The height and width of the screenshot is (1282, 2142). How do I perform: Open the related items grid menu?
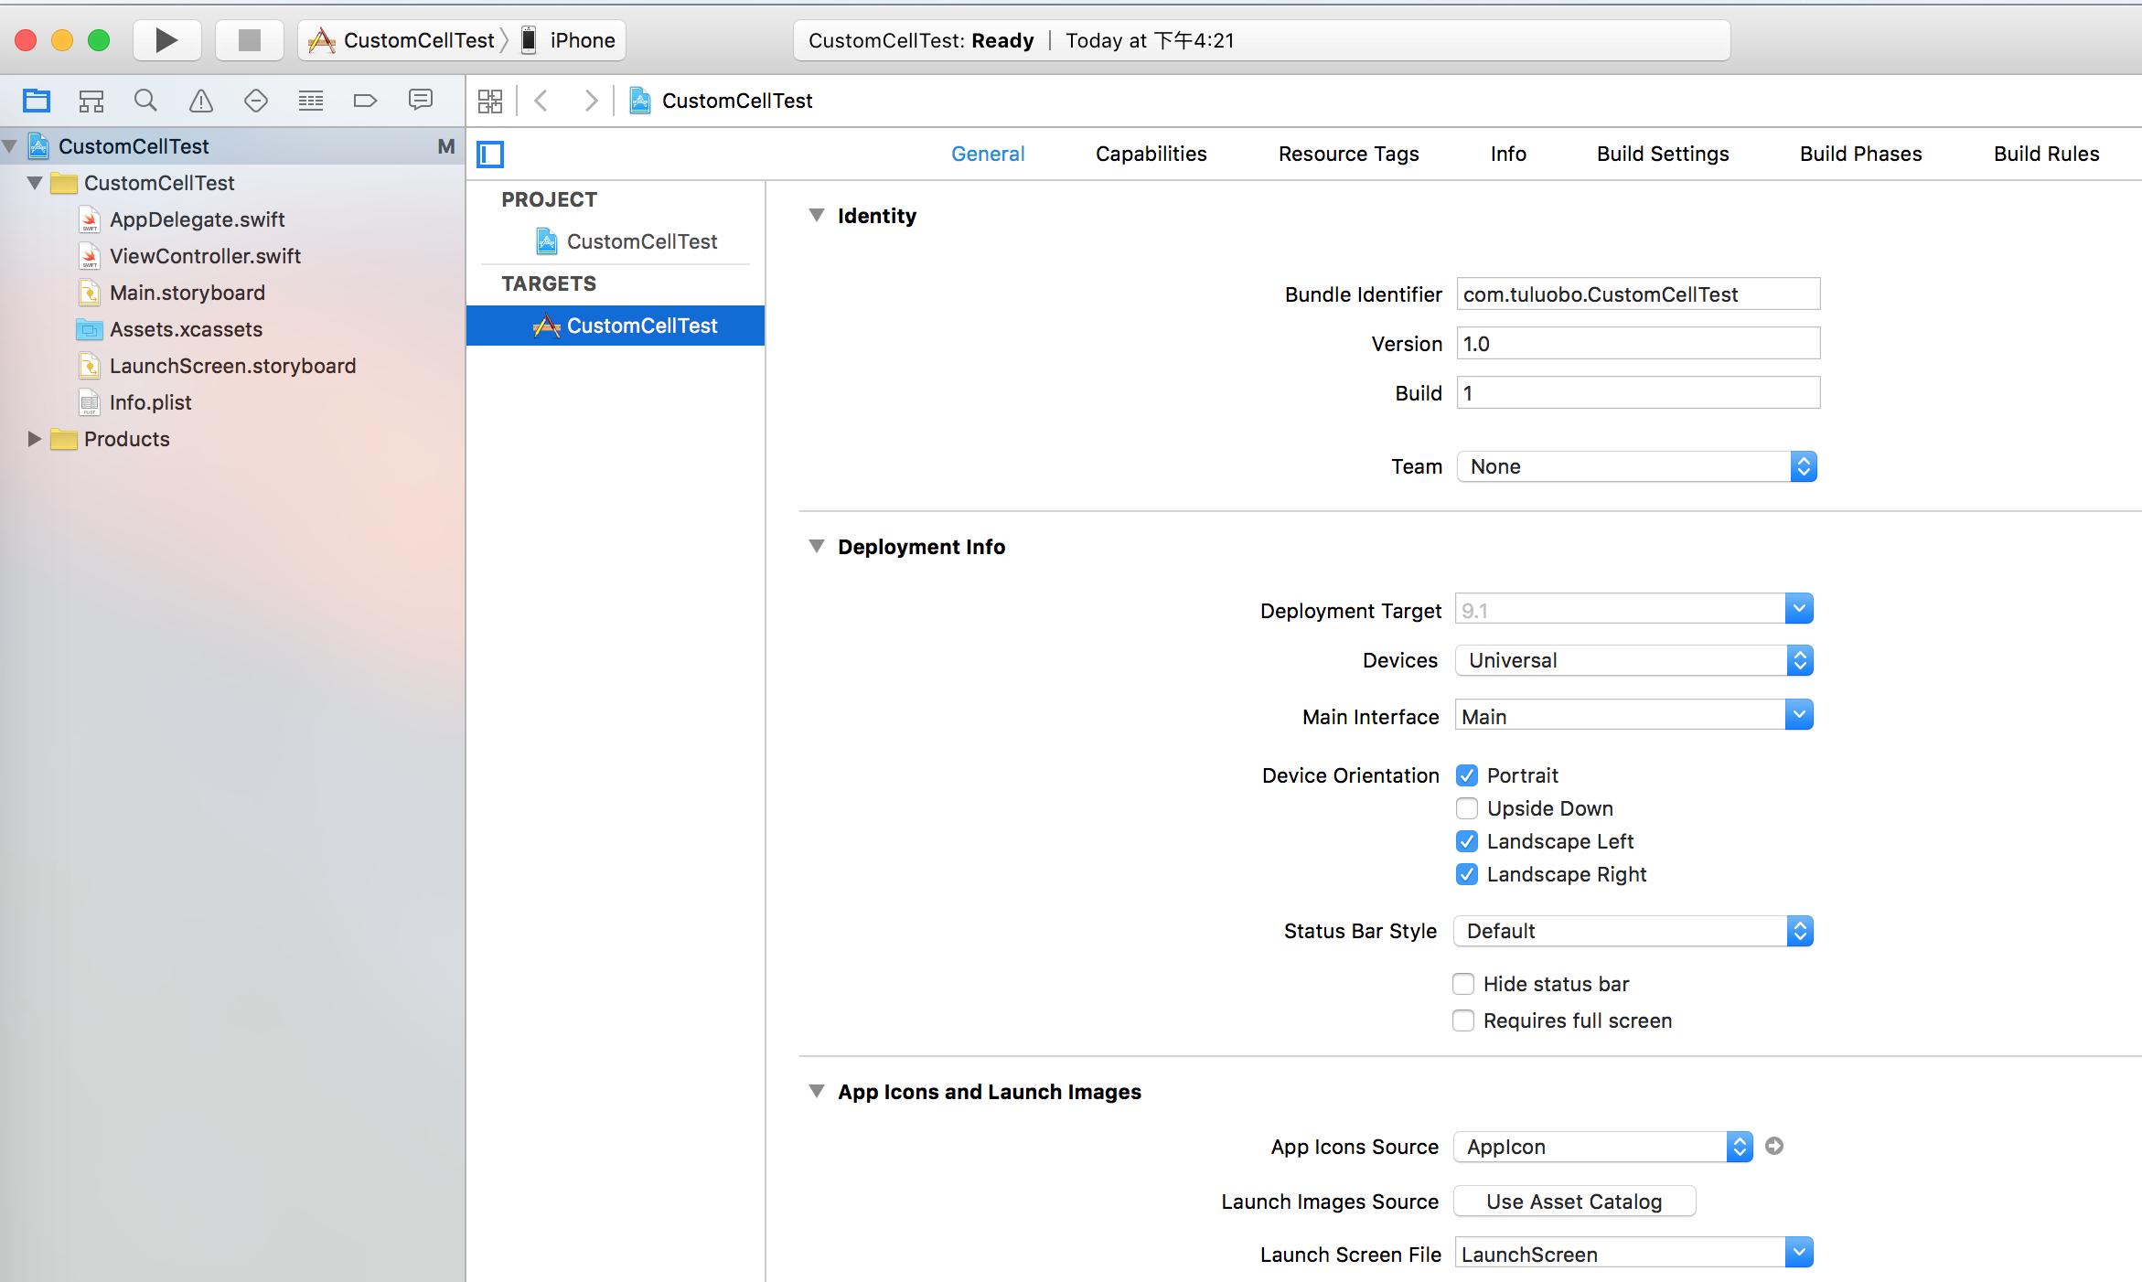coord(490,101)
